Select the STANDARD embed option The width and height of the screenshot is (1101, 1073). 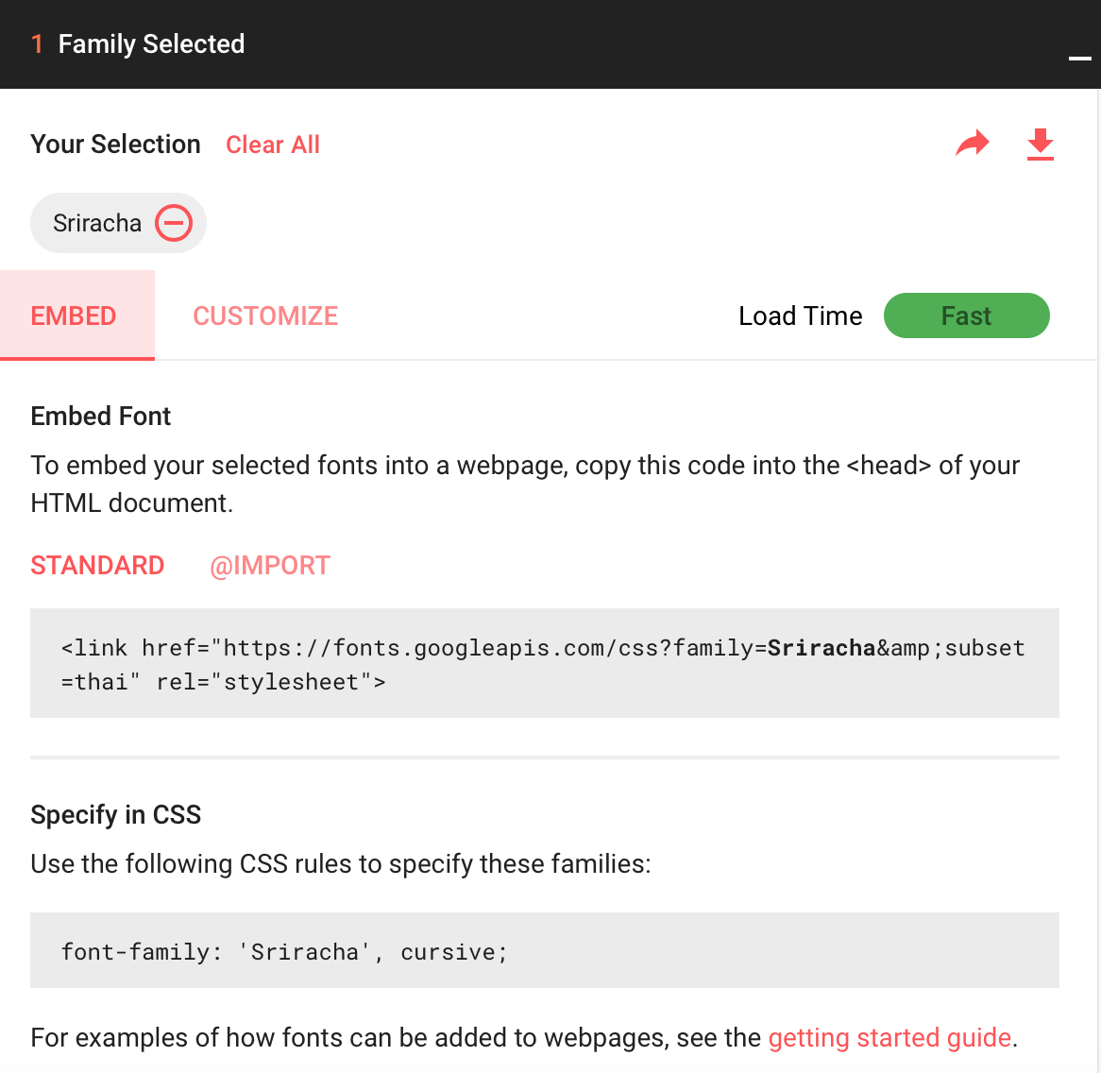(x=97, y=565)
